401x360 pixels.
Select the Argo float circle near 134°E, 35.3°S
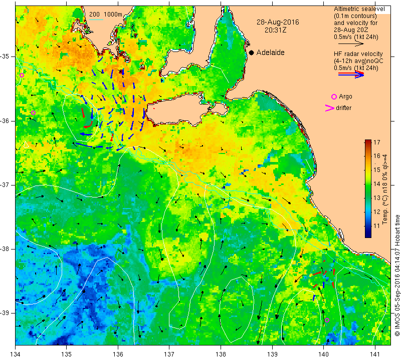coord(22,75)
